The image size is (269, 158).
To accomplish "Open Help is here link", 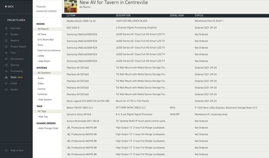I will pyautogui.click(x=17, y=150).
